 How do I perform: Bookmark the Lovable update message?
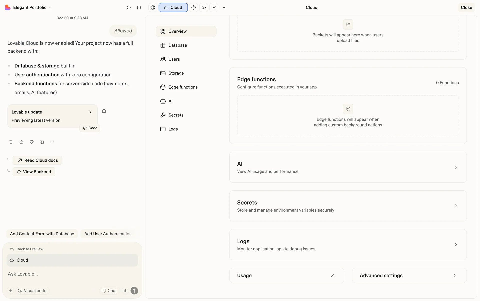[104, 112]
